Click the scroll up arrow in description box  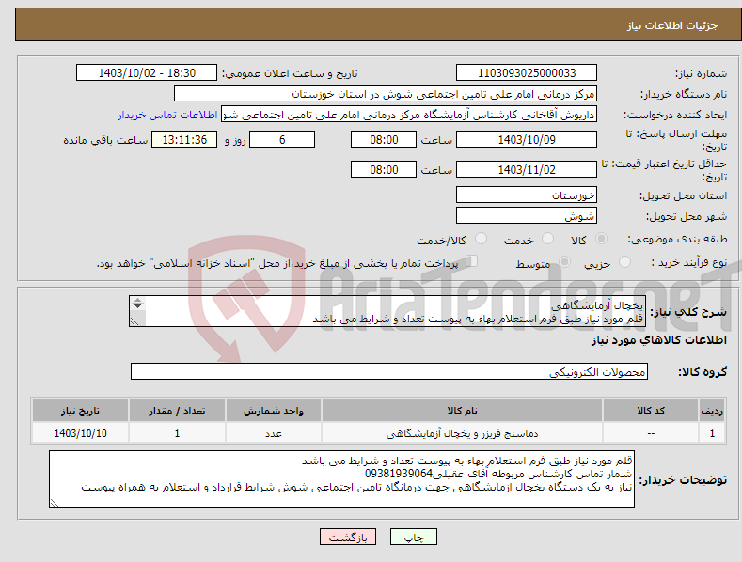pyautogui.click(x=137, y=300)
